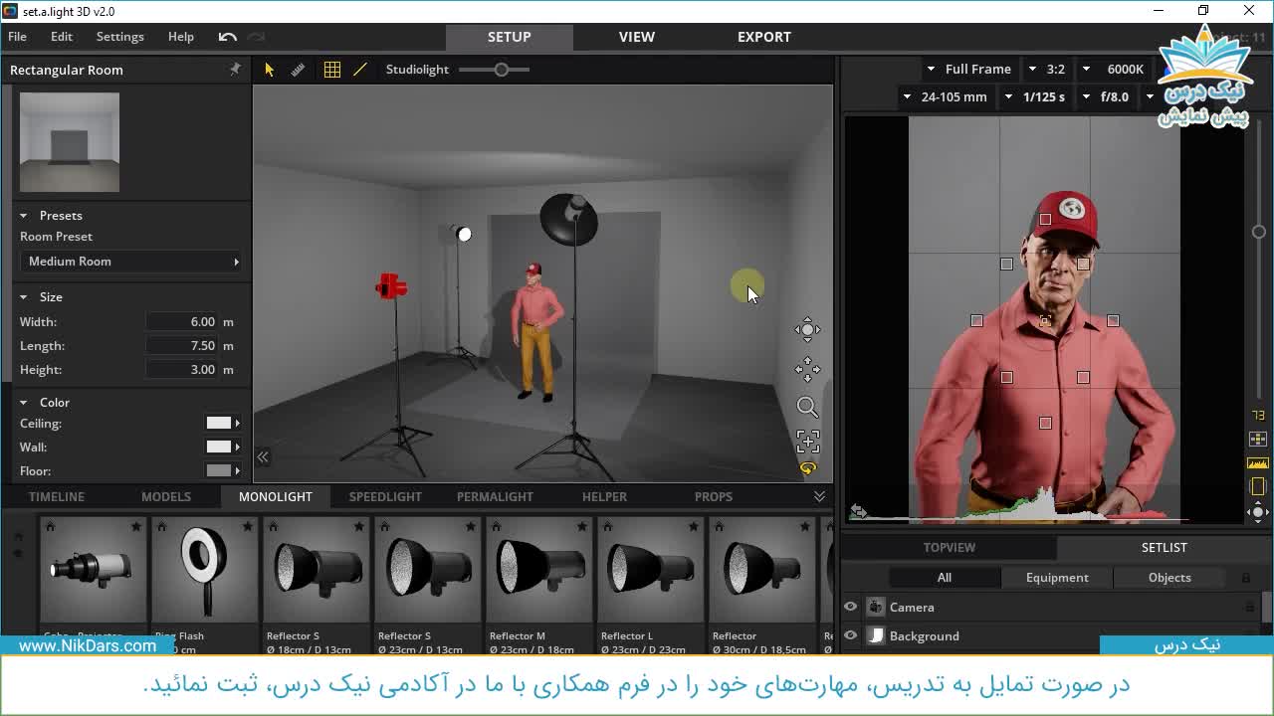Click the frame-all focus icon in viewport

click(807, 441)
